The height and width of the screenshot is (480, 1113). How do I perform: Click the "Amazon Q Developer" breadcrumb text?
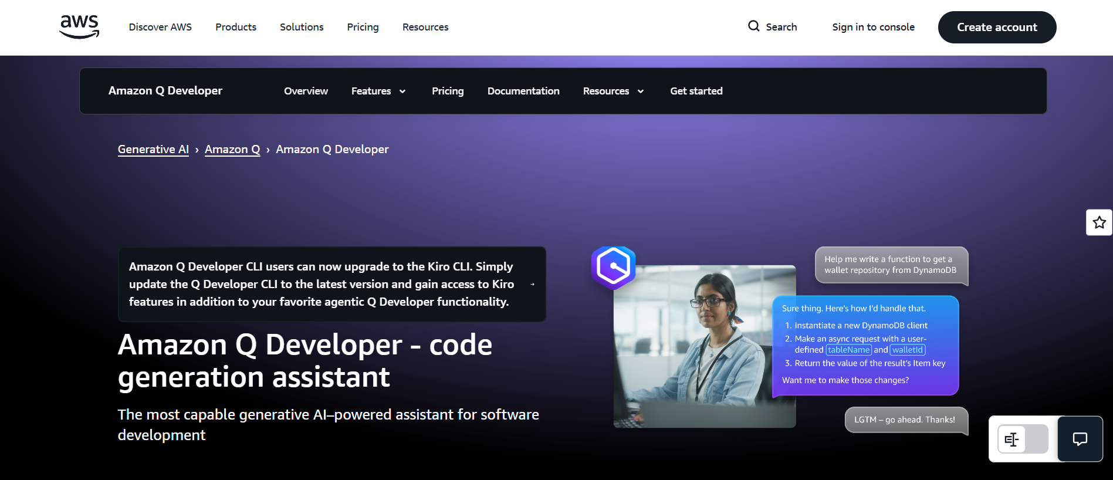[x=332, y=149]
